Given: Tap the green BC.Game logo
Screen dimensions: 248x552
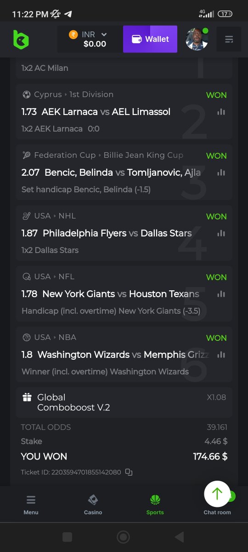Looking at the screenshot, I should pos(21,40).
